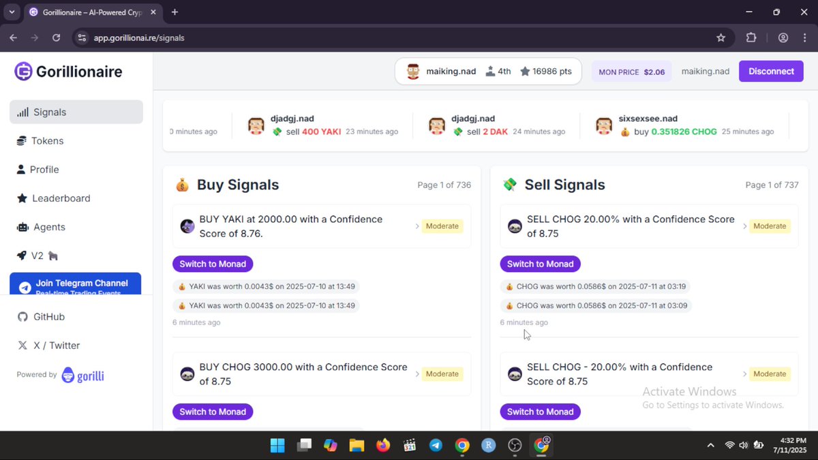
Task: Open the V2 rocket sidebar item
Action: 76,256
